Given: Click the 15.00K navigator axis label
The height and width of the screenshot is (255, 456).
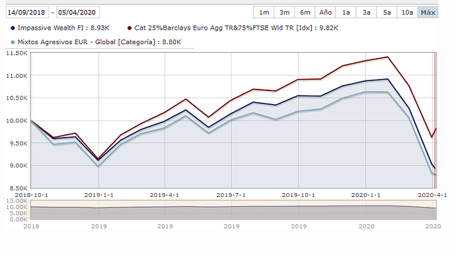Looking at the screenshot, I should click(17, 201).
